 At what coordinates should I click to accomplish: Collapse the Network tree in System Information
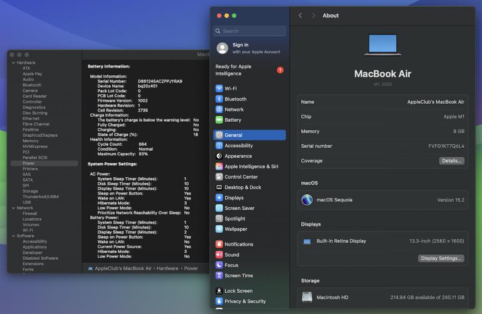(13, 208)
